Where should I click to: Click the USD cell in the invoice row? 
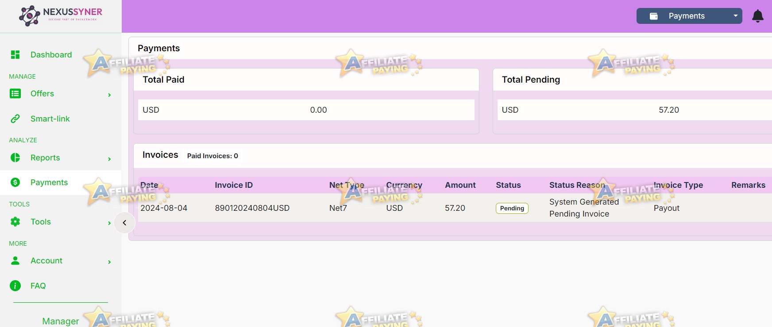click(x=394, y=208)
